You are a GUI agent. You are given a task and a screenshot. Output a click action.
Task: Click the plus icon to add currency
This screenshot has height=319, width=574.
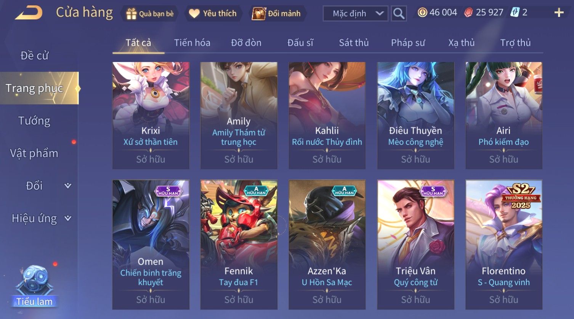click(x=559, y=13)
